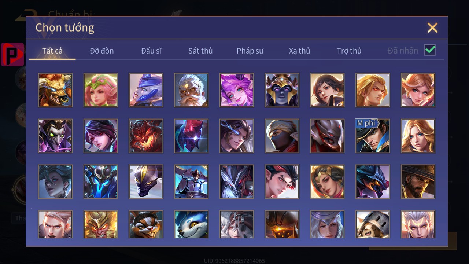
Task: Close the 'Chọn tướng' dialog
Action: (x=432, y=28)
